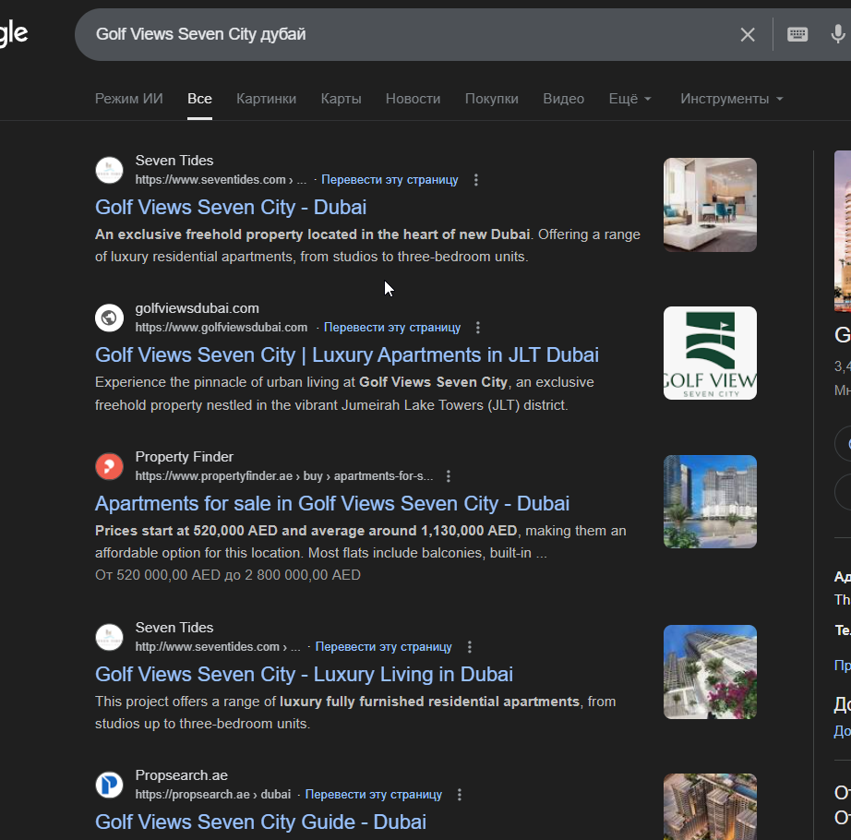Open more options for the second Seven Tides result

470,647
